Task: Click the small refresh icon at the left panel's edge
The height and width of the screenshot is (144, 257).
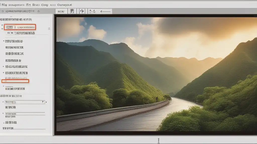Action: (49, 28)
